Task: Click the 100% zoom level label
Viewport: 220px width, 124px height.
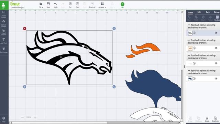Action: pyautogui.click(x=29, y=117)
